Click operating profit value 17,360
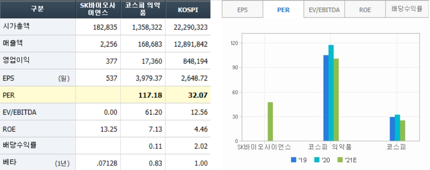 (x=153, y=61)
